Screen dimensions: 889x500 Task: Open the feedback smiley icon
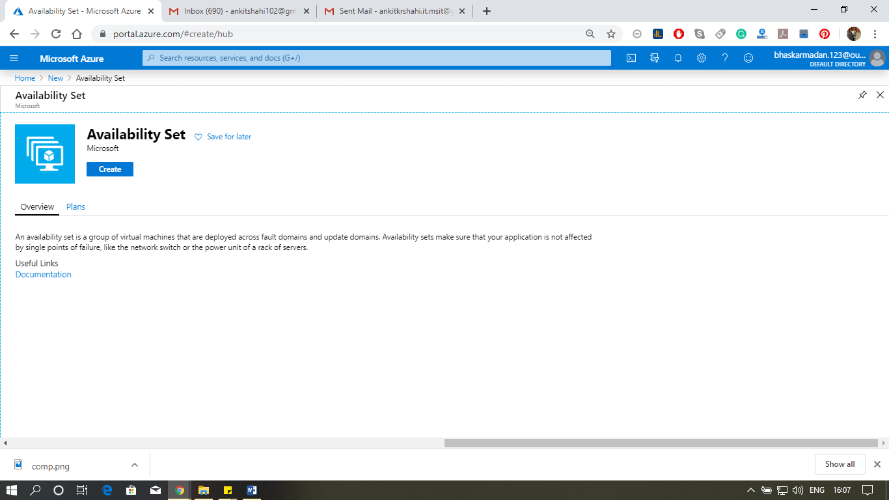[748, 58]
